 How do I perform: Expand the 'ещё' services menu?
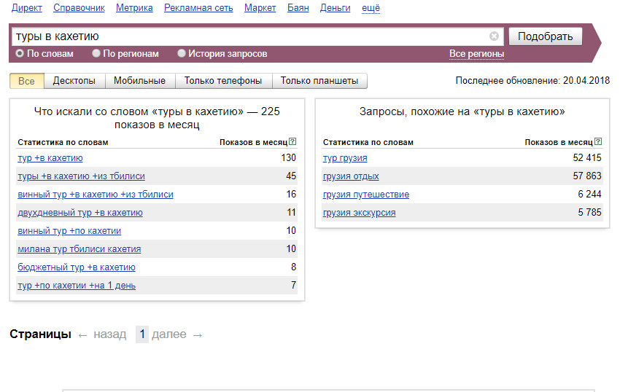[371, 7]
